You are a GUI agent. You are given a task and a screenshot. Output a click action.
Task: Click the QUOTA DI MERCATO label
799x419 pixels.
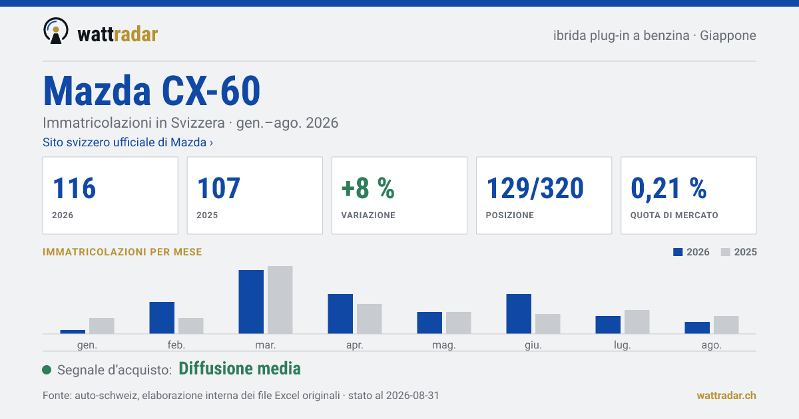[674, 215]
